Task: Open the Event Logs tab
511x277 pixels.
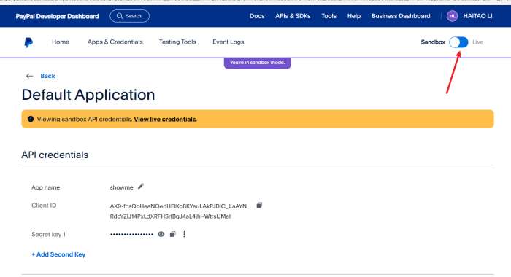Action: point(228,42)
